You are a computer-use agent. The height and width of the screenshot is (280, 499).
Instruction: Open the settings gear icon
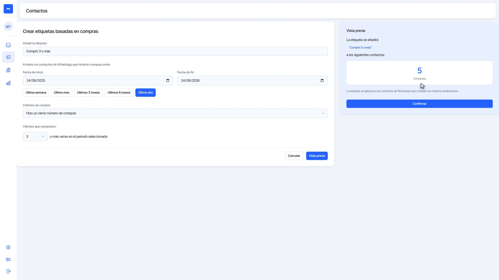coord(8,247)
